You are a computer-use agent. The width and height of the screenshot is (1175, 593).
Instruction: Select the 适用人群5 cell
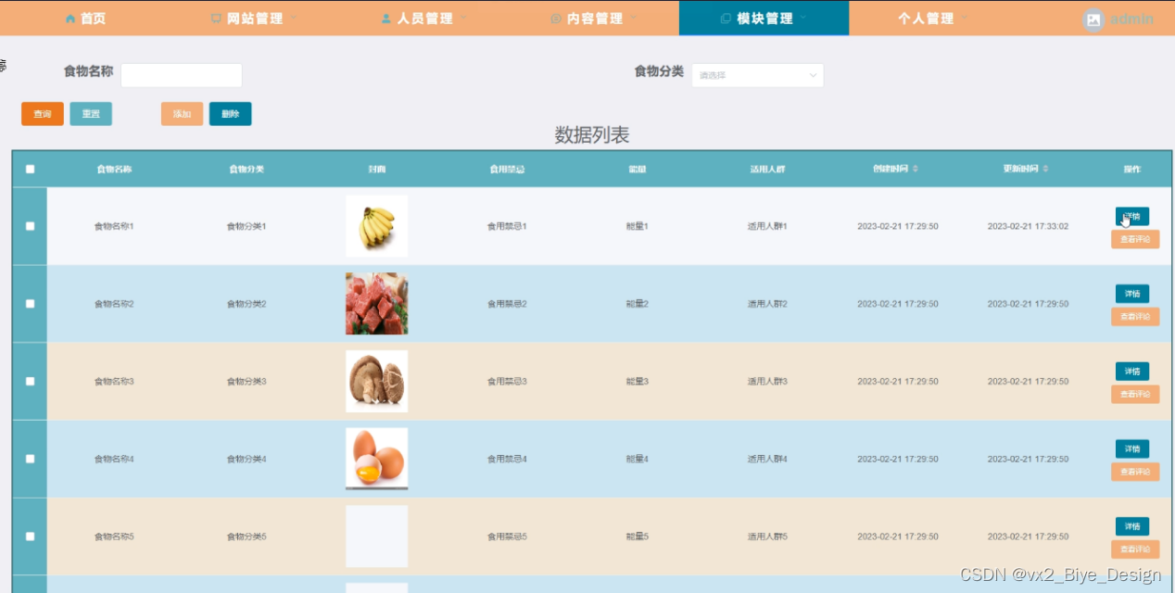click(767, 536)
